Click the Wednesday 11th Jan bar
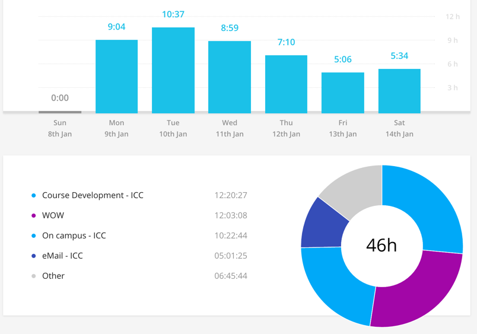 [230, 77]
